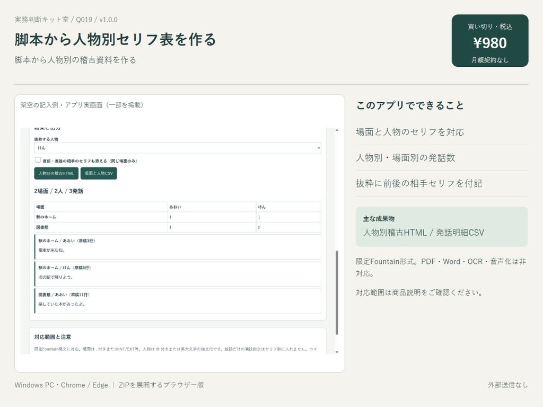Open the 抜粋する人物 dropdown showing けん

[177, 148]
